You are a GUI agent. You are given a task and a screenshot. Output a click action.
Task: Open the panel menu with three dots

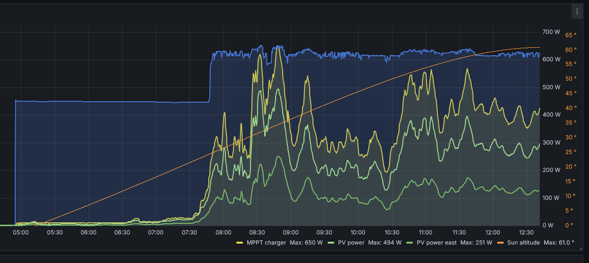coord(577,11)
